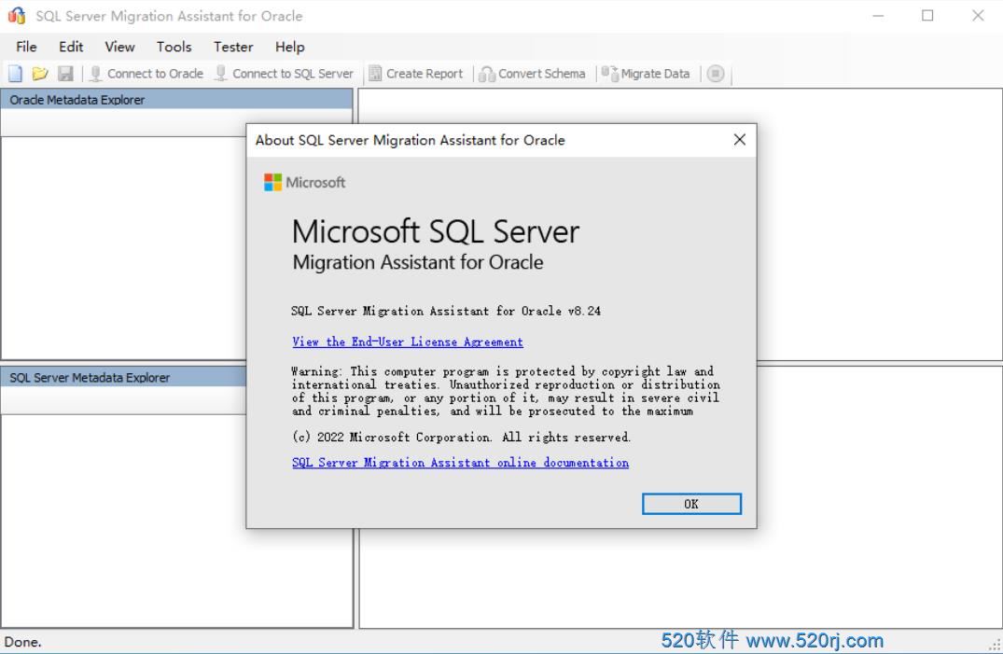Click Create Report toolbar button

tap(416, 74)
